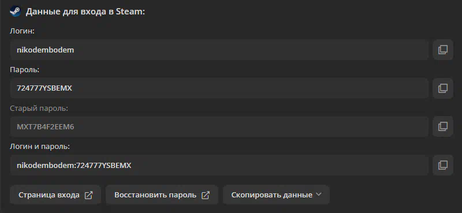Copy the login nikodembodem with copy icon
The image size is (462, 213).
(x=443, y=50)
